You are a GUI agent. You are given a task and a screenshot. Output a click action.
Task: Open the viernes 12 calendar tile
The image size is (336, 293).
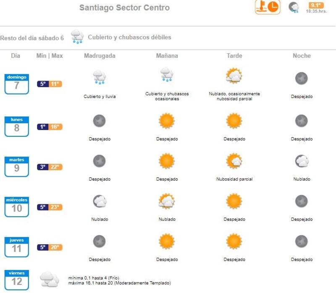(17, 280)
